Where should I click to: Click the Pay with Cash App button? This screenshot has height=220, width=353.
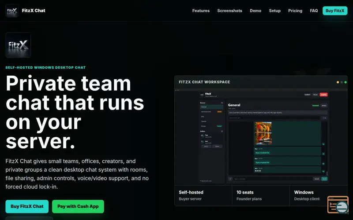coord(78,206)
